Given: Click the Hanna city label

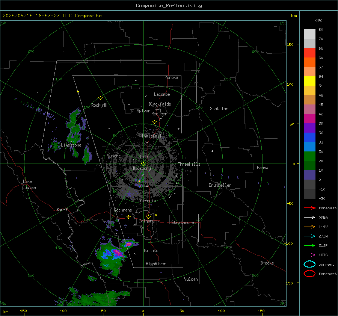Looking at the screenshot, I should (263, 168).
